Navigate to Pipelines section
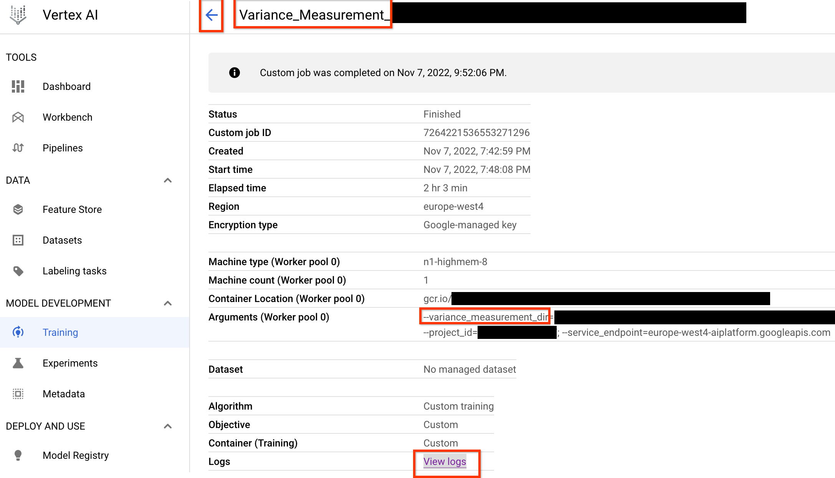The height and width of the screenshot is (478, 835). pos(63,148)
